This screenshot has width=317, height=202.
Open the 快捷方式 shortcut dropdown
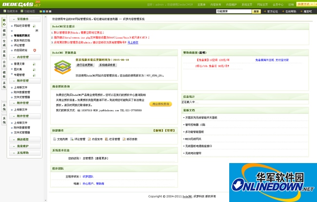[305, 4]
